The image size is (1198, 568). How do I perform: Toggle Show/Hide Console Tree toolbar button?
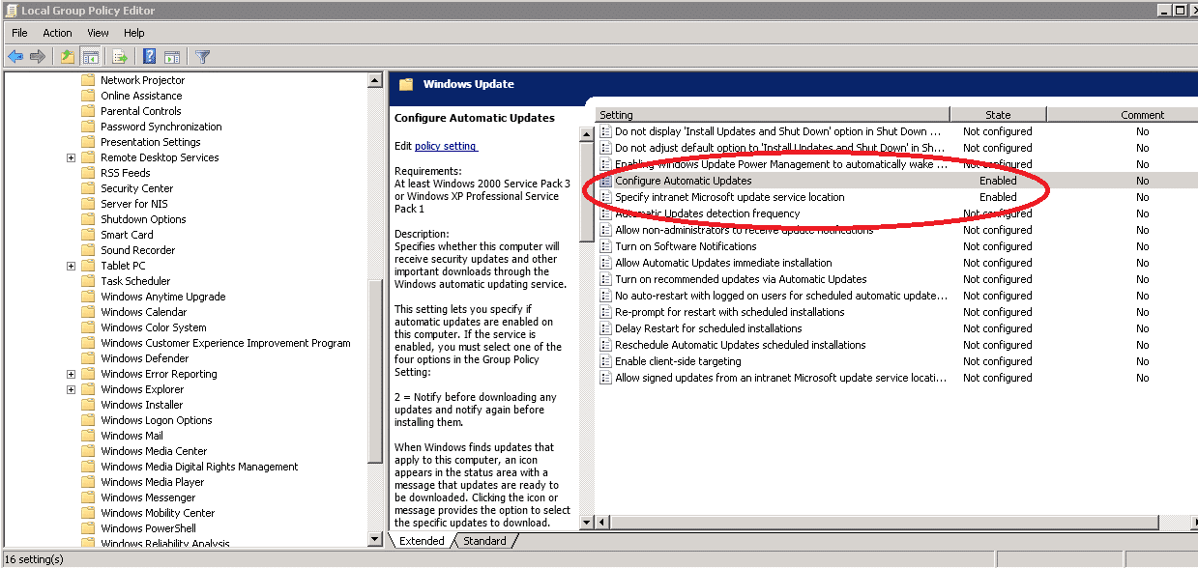point(90,57)
